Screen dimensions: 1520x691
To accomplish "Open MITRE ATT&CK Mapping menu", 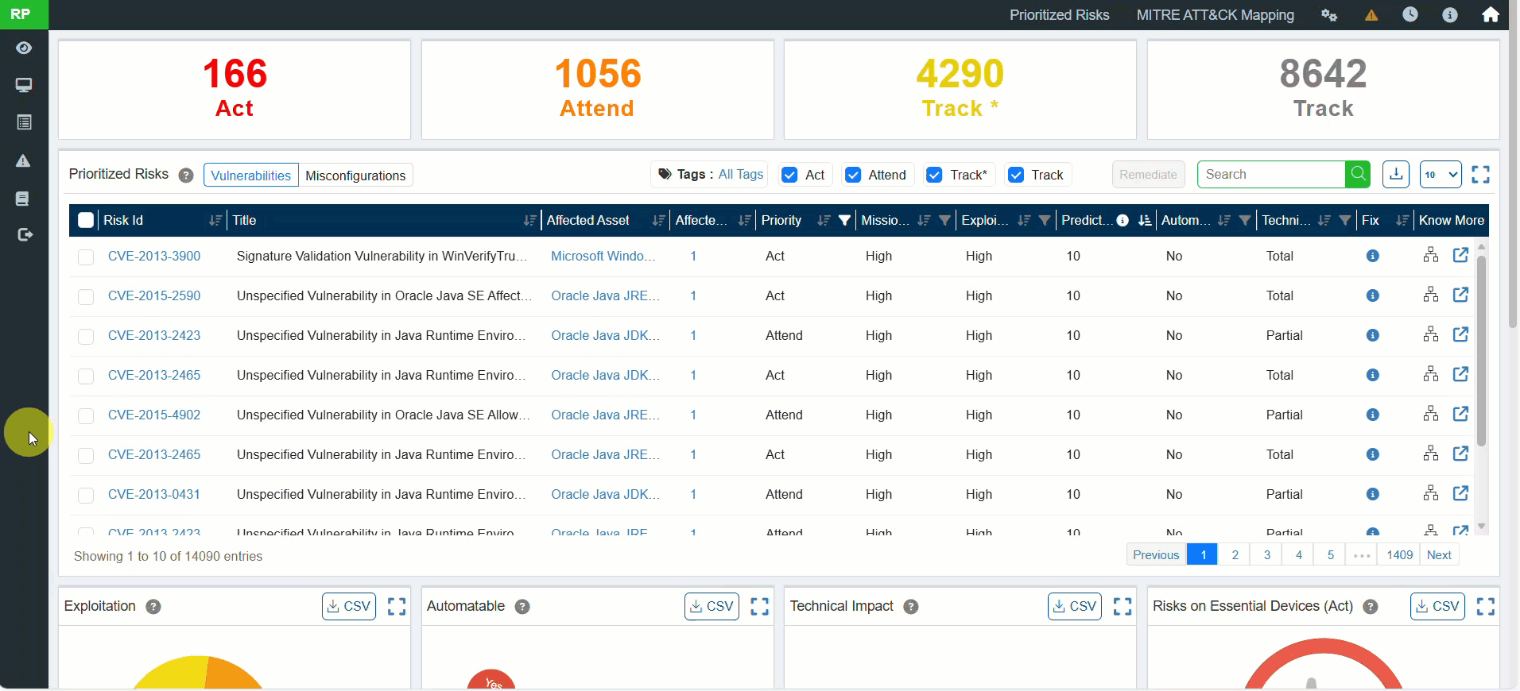I will 1215,15.
